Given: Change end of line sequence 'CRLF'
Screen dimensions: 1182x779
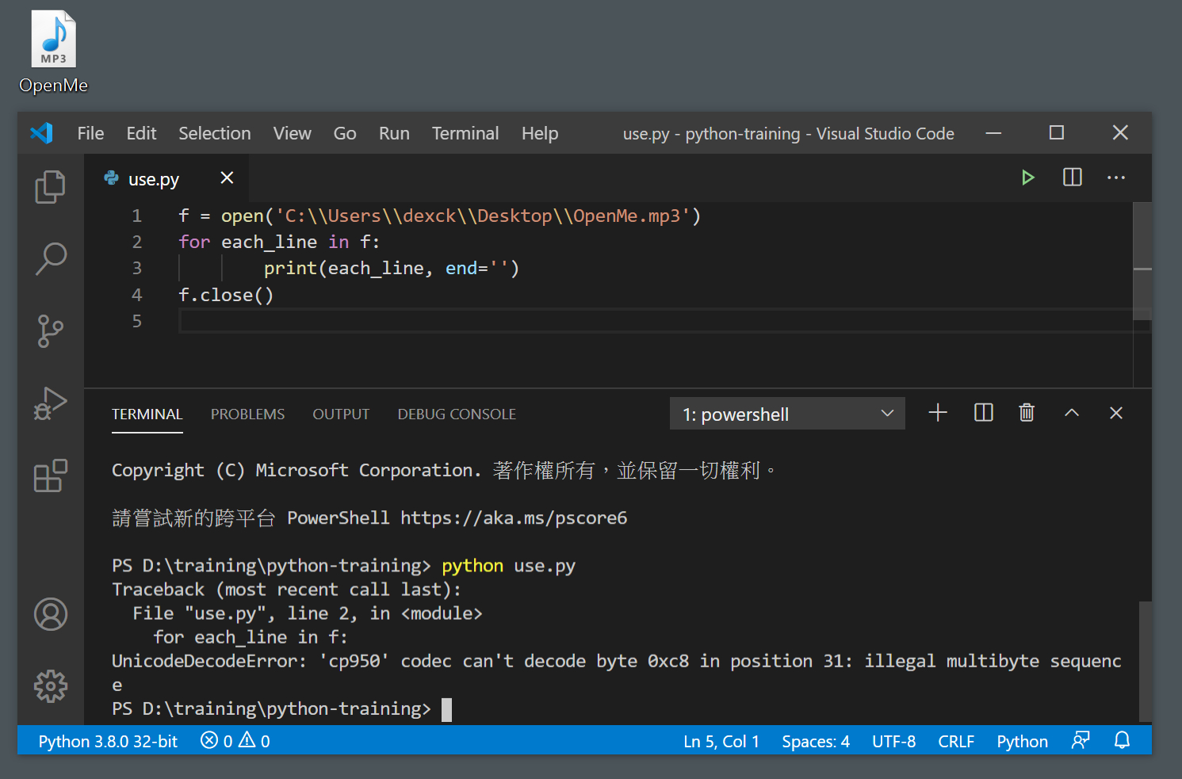Looking at the screenshot, I should (956, 741).
